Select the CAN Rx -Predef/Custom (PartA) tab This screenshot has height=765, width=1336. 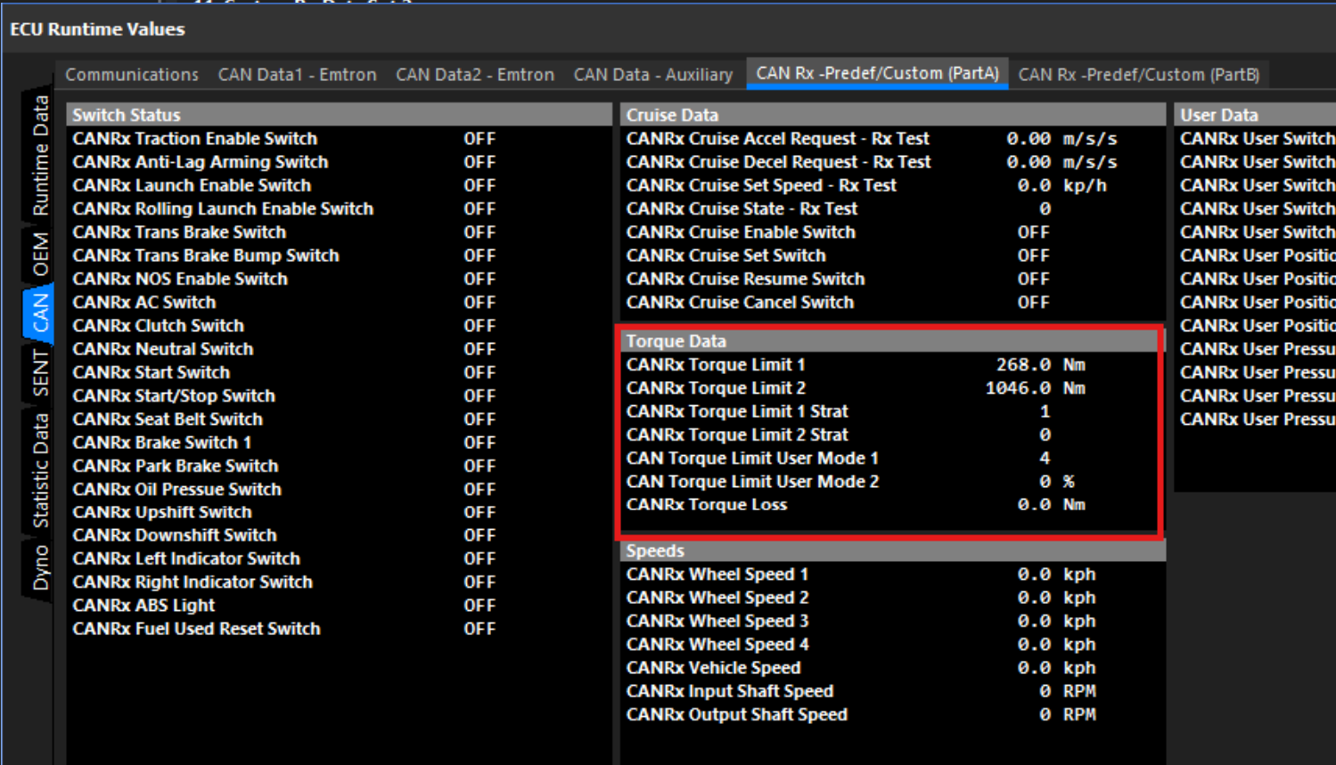tap(877, 74)
